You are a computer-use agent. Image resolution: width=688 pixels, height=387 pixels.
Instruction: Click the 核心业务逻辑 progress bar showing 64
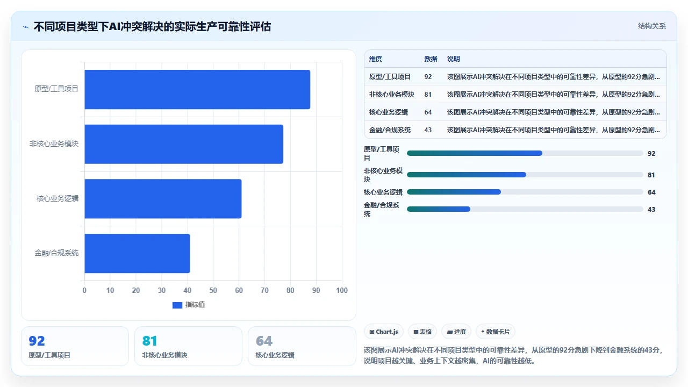pos(525,192)
